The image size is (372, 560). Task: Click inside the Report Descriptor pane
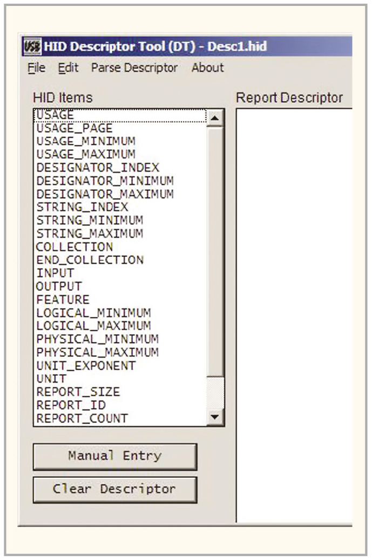294,314
